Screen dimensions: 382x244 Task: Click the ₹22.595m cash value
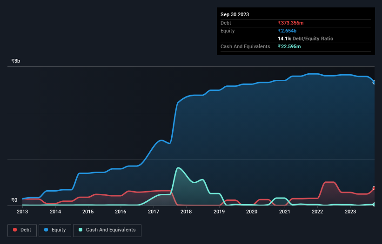[x=289, y=46]
